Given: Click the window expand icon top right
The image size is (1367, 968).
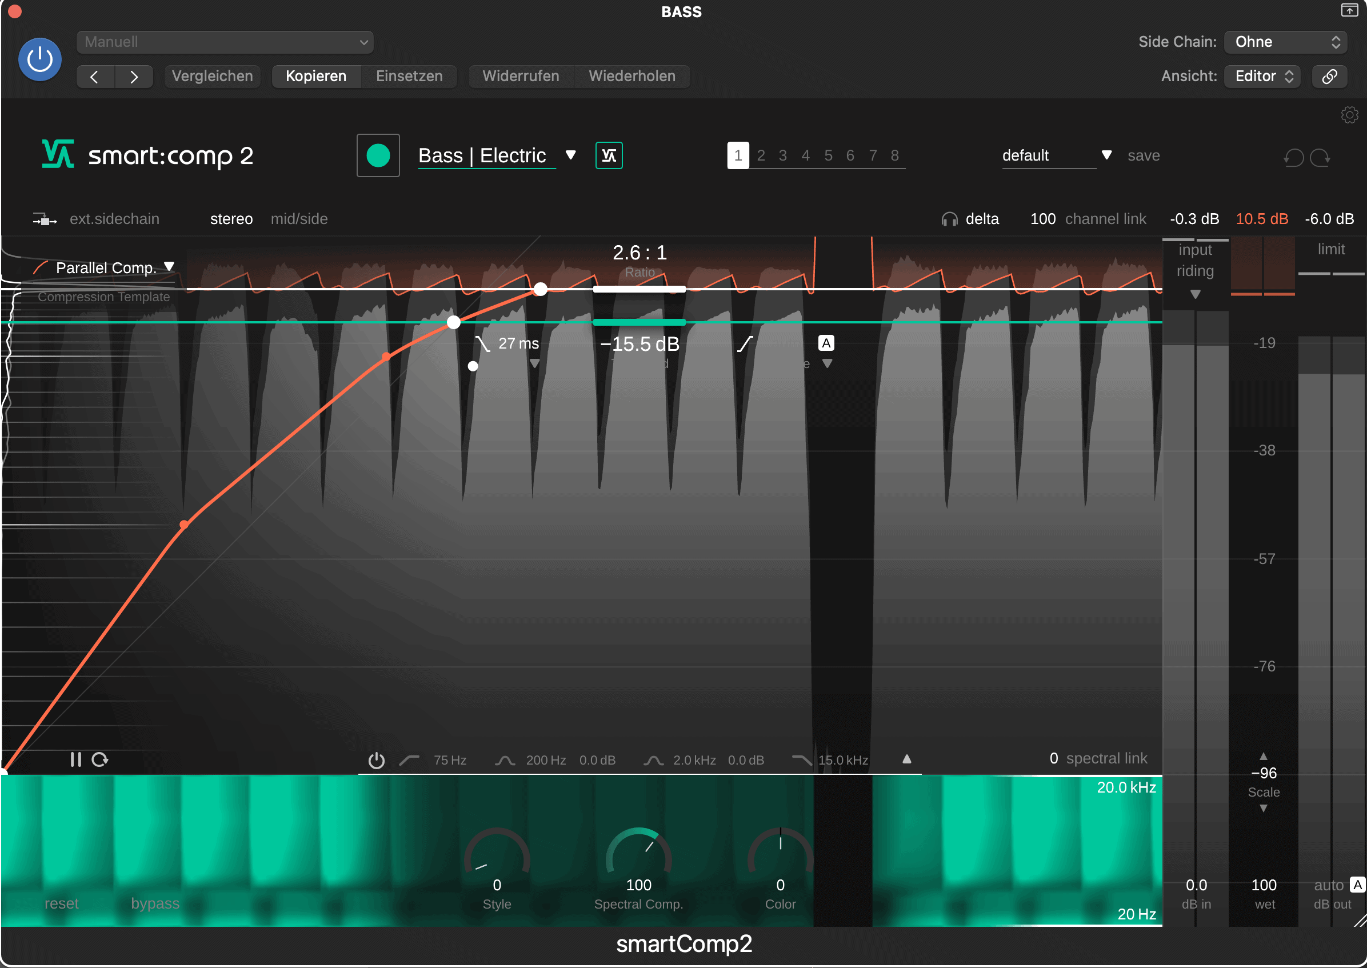Looking at the screenshot, I should point(1349,10).
